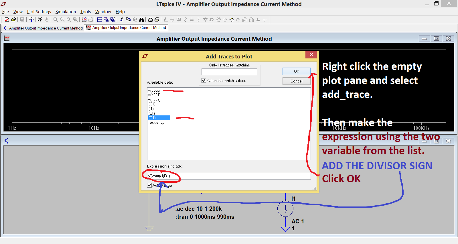The width and height of the screenshot is (458, 244).
Task: Click the Save toolbar icon
Action: pos(22,19)
